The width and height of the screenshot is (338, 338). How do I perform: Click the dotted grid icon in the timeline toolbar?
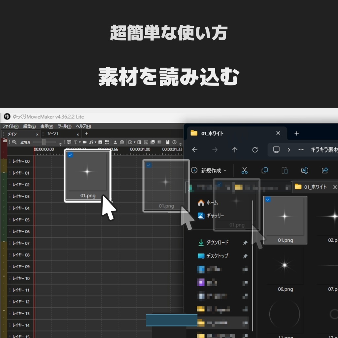159,142
